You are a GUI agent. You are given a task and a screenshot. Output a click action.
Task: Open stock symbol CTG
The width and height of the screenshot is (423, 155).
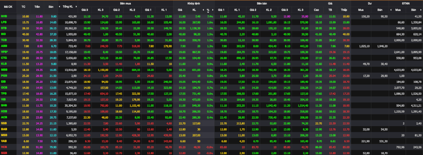coord(4,58)
